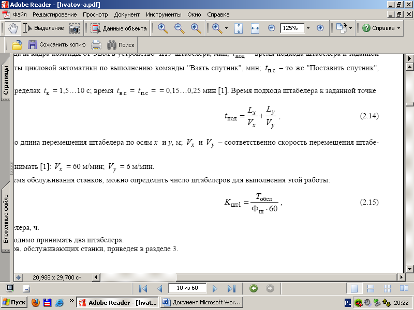
Task: Open the Справка help toolbar button
Action: point(378,28)
